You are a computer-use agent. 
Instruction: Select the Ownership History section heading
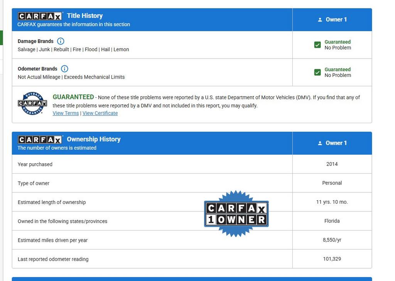(x=93, y=139)
